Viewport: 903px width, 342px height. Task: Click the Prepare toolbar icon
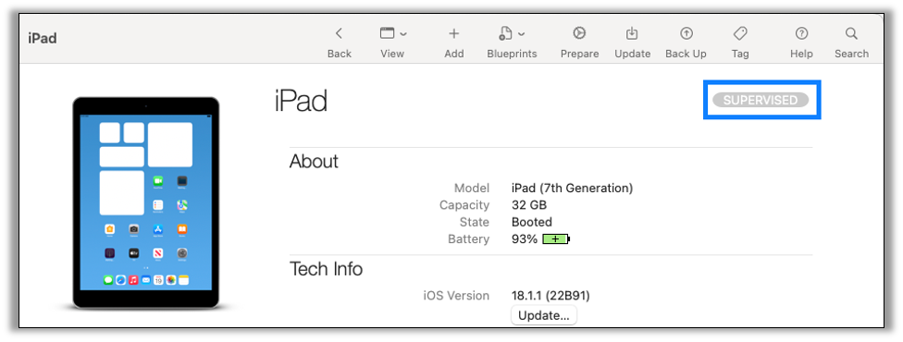pyautogui.click(x=579, y=33)
